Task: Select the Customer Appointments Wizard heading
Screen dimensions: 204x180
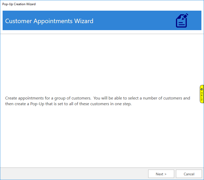Action: click(x=49, y=21)
